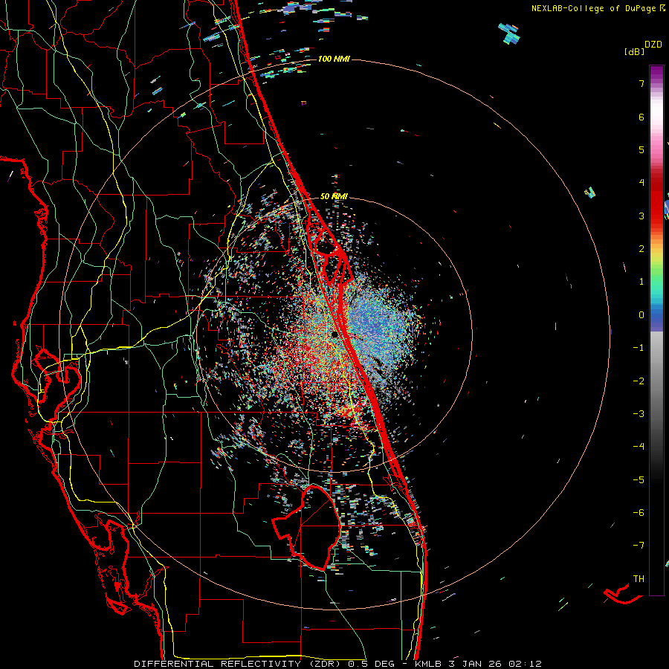Screen dimensions: 669x669
Task: Click the -6 scale value
Action: (639, 513)
